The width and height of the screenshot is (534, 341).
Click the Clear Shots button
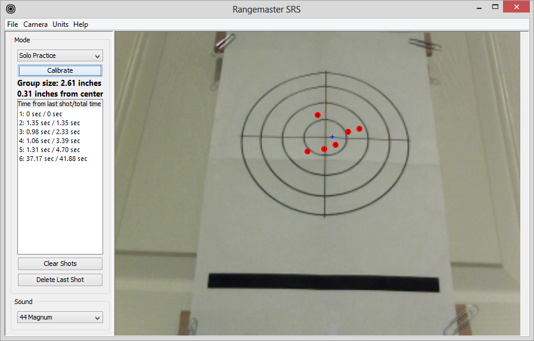click(x=60, y=263)
